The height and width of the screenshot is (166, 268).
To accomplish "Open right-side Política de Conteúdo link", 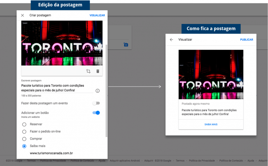I will tap(231, 160).
